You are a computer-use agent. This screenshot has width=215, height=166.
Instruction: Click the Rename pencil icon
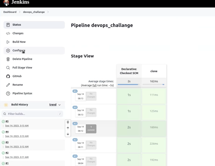[x=8, y=85]
